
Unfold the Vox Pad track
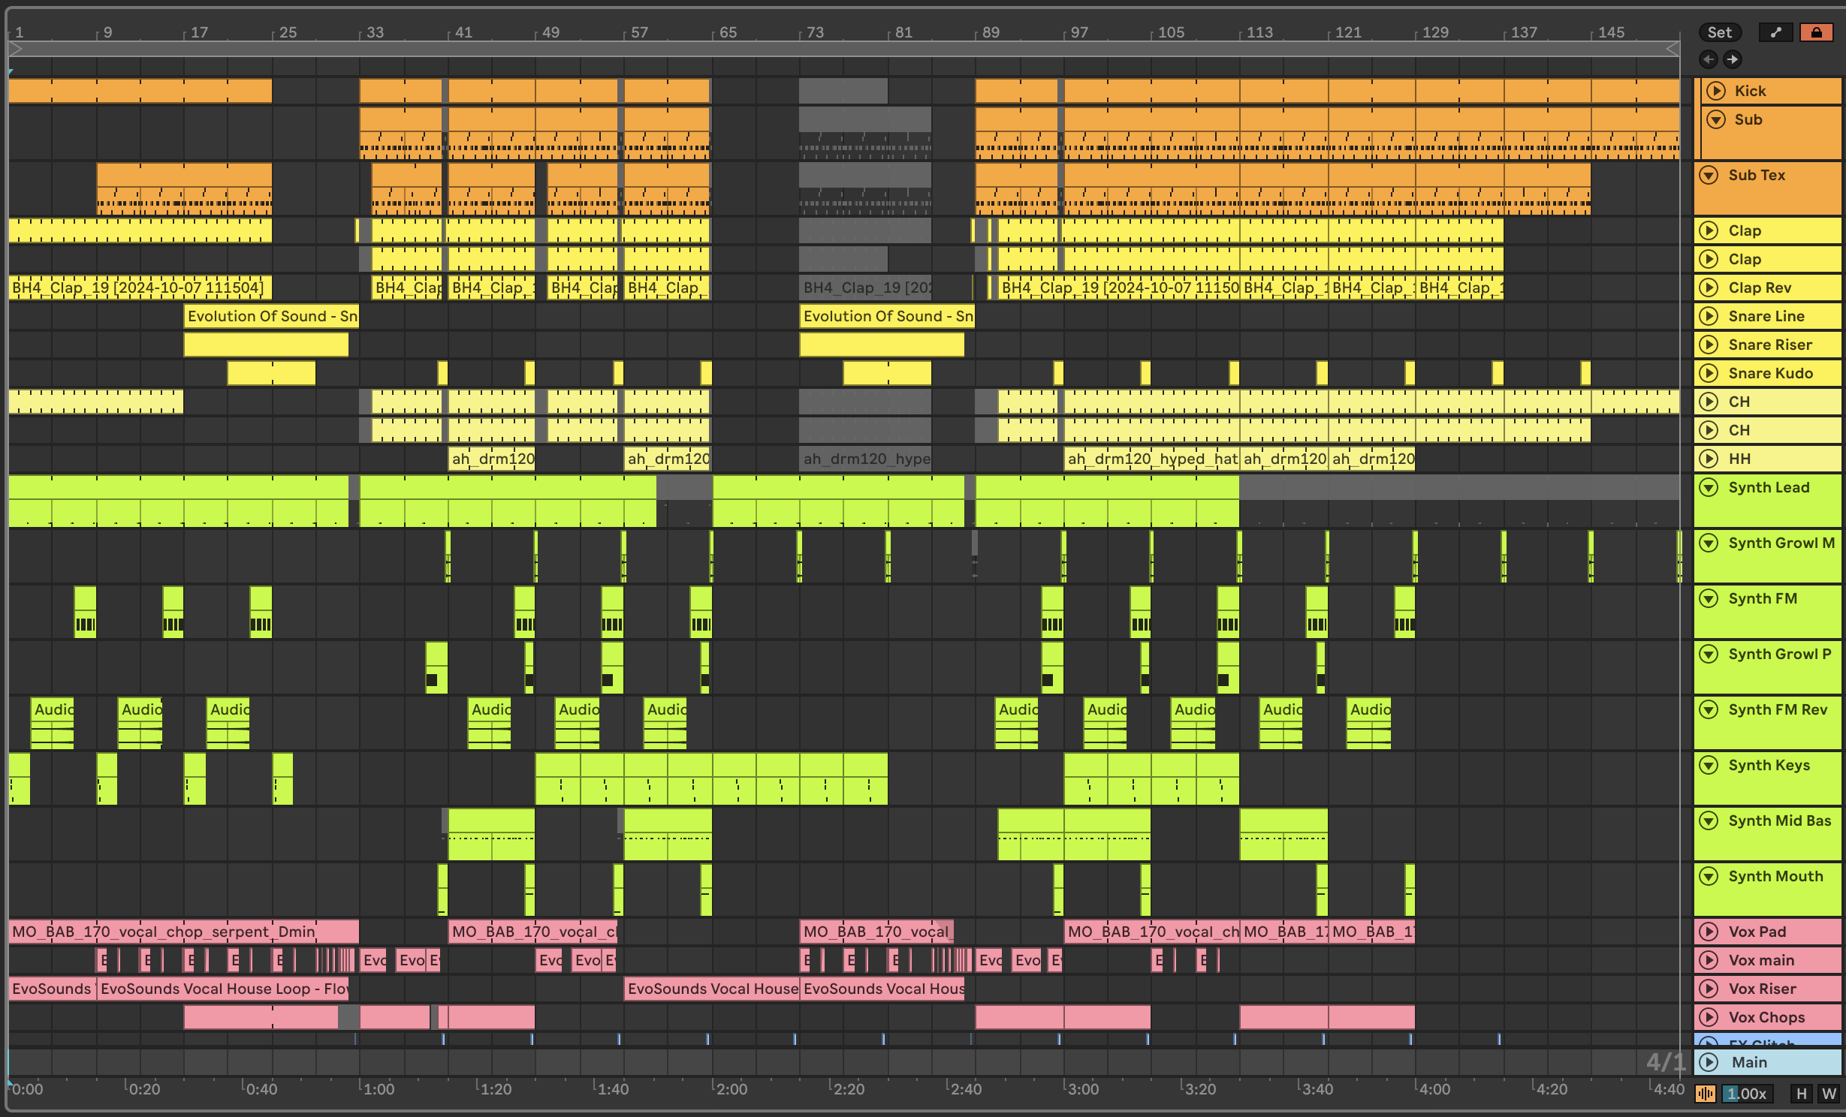coord(1709,932)
